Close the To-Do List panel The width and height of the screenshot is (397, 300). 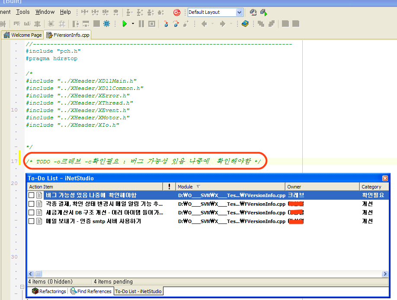385,178
